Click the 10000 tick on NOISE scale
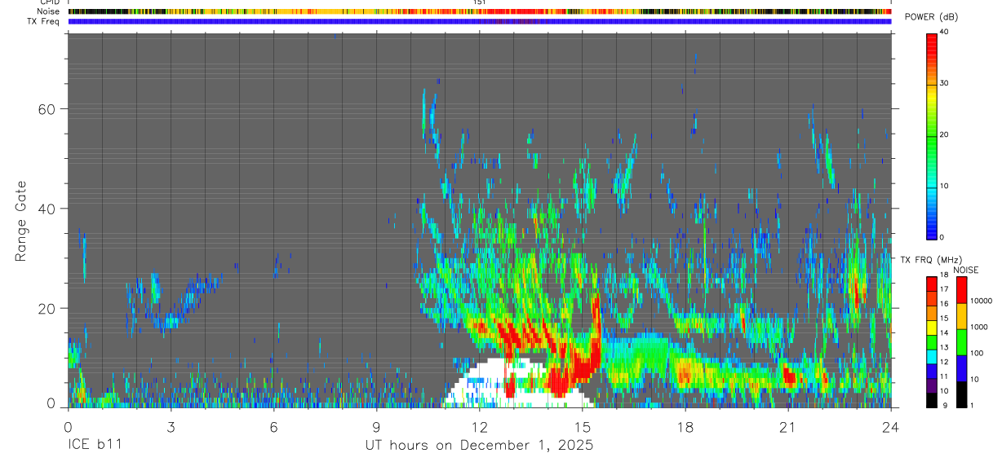Viewport: 1002px width, 462px height. point(982,301)
